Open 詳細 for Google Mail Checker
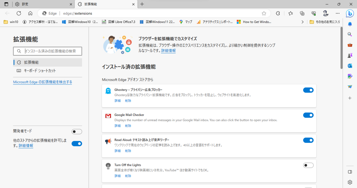Screen dimensions: 357x188 tap(118, 126)
